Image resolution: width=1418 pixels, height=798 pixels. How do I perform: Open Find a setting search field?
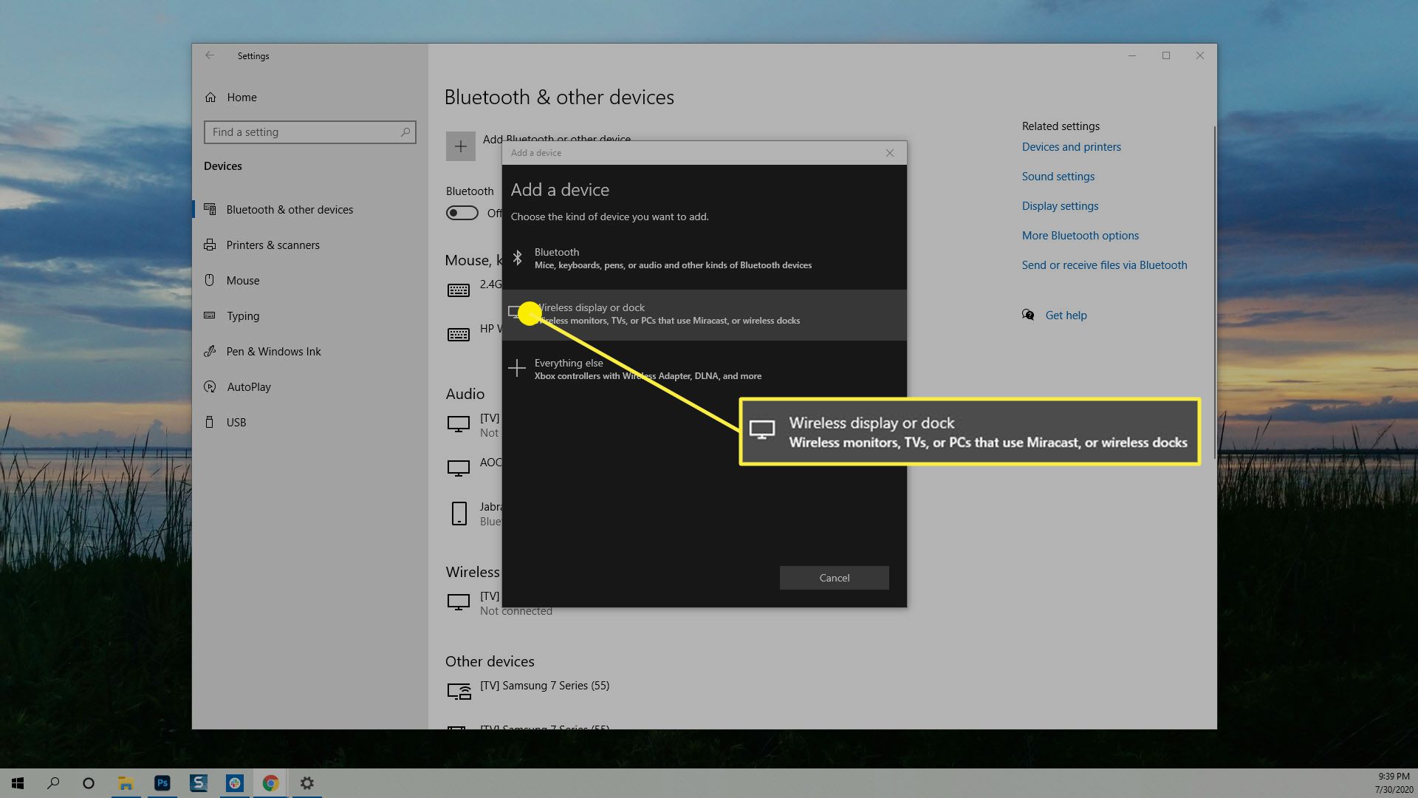(309, 132)
